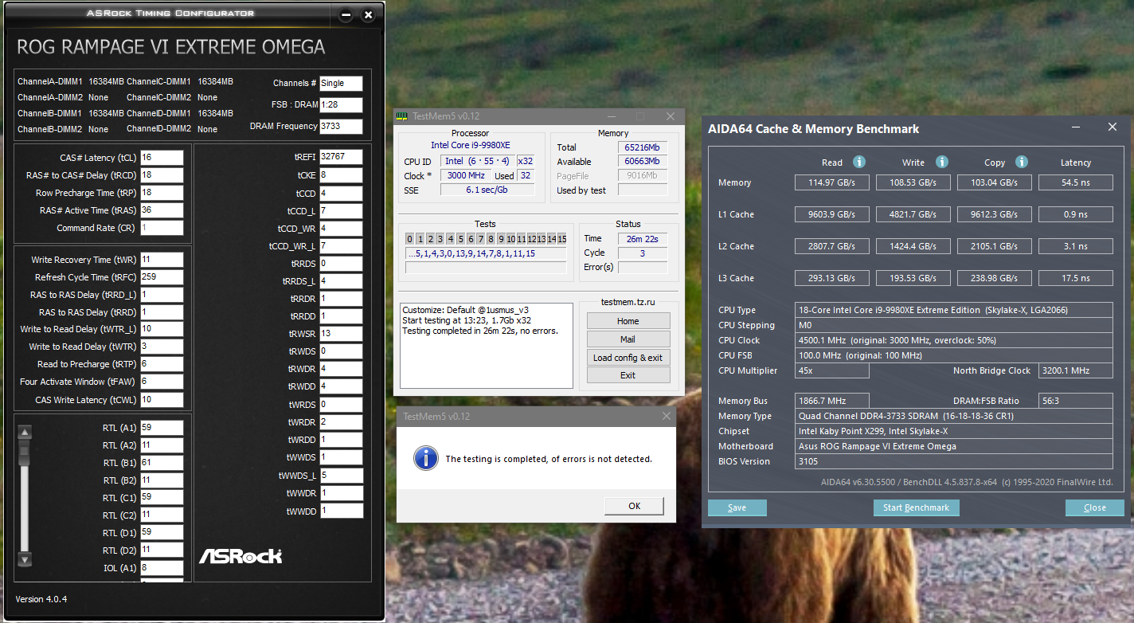
Task: Click the tWRDR value field
Action: click(341, 422)
